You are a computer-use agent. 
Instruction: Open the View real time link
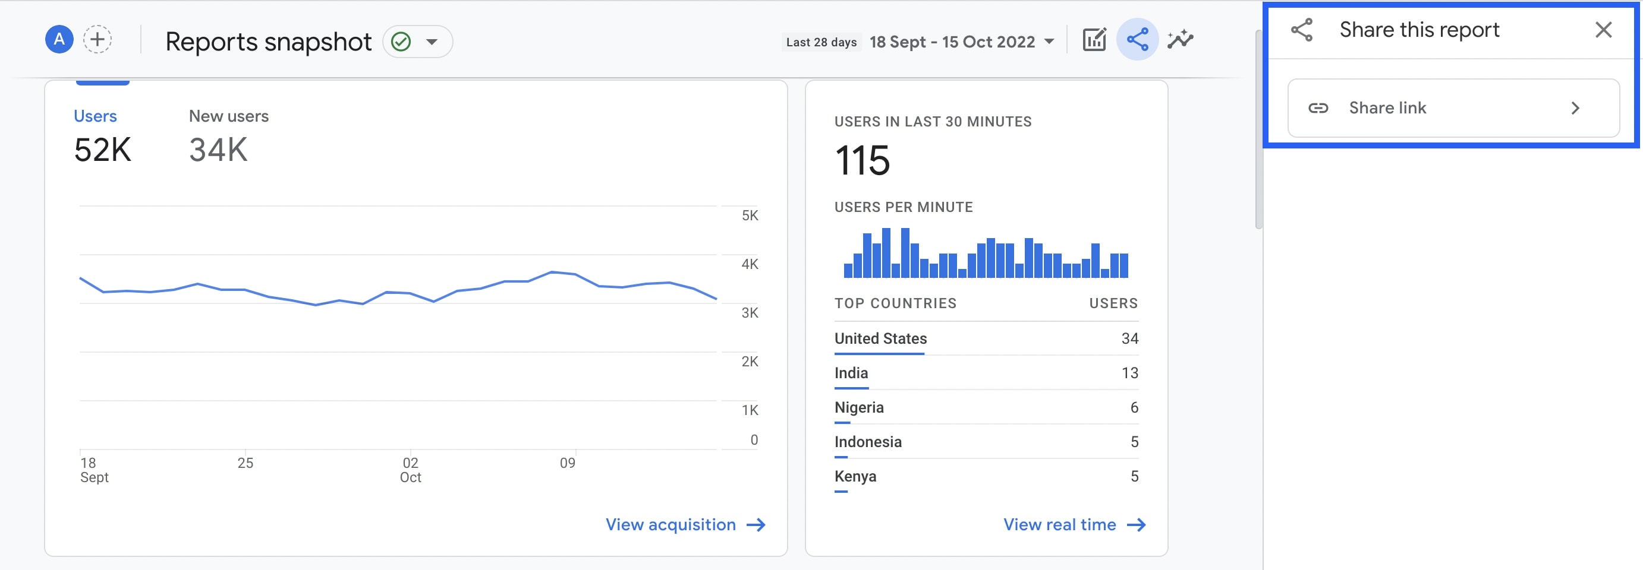(1074, 525)
